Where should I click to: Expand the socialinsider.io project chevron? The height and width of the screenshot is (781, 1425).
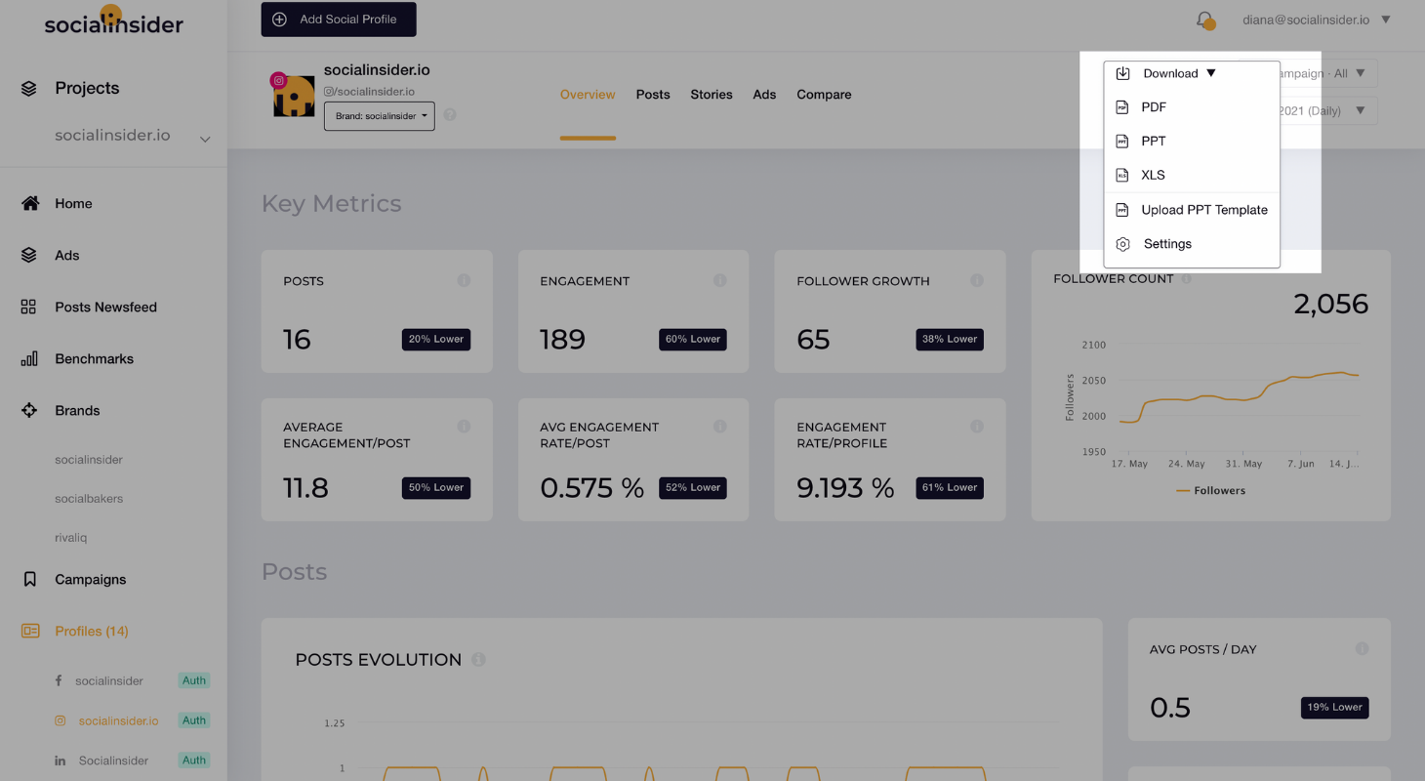205,139
